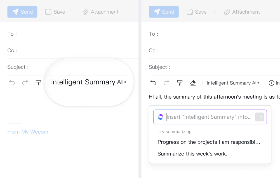This screenshot has height=178, width=280.
Task: Send the email in right window
Action: coord(164,12)
